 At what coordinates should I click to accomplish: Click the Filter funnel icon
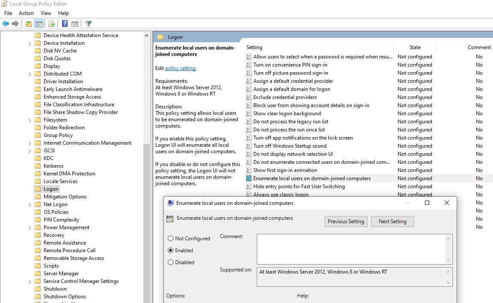[x=88, y=24]
